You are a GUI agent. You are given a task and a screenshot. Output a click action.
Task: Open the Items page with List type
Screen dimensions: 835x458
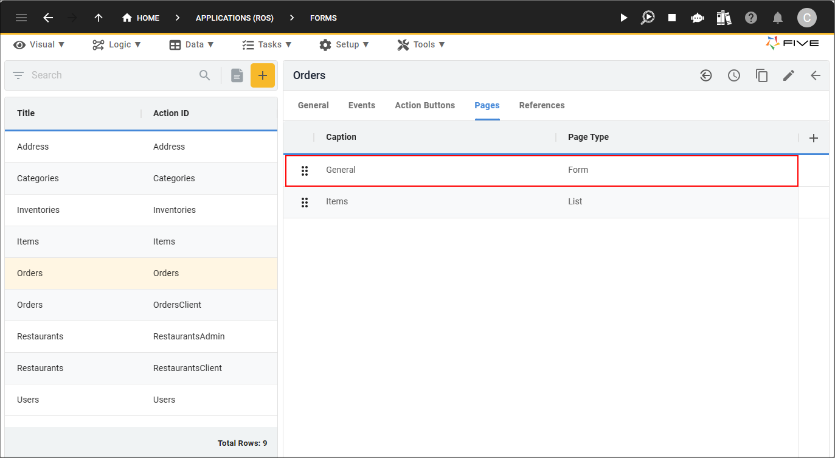(541, 202)
